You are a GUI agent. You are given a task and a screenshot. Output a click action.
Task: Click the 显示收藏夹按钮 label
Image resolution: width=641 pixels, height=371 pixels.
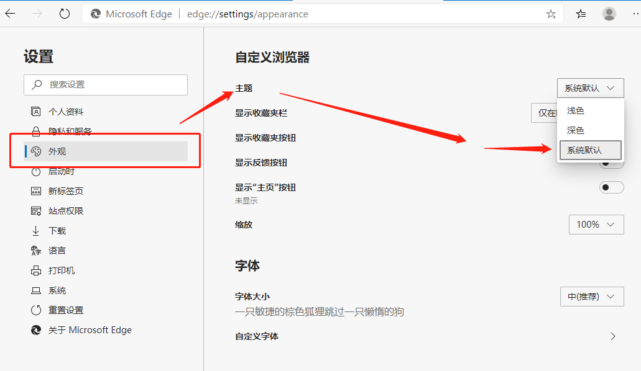(265, 138)
